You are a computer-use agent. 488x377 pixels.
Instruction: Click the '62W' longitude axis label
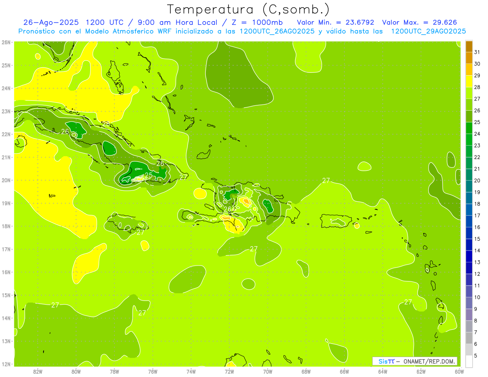421,371
